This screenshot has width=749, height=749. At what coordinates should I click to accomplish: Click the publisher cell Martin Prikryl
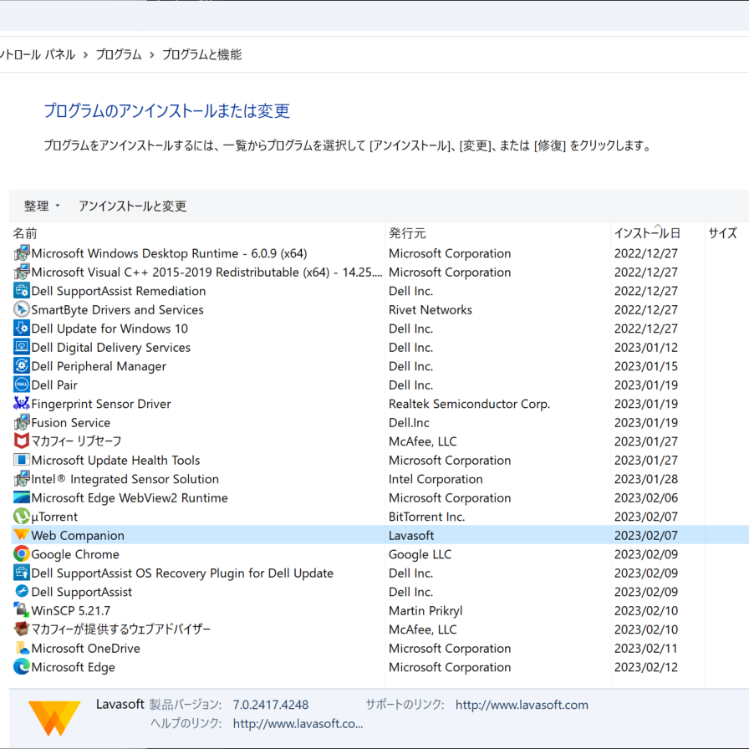pyautogui.click(x=425, y=610)
